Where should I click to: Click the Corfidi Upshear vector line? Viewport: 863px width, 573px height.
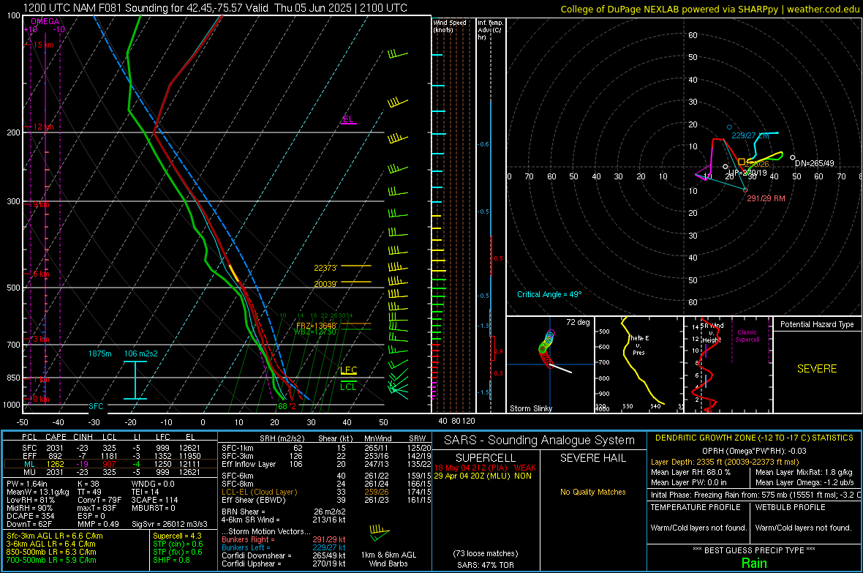click(x=284, y=563)
